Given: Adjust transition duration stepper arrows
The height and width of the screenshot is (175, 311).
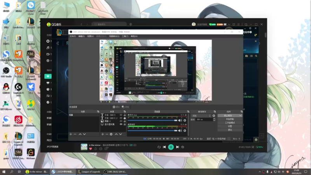Looking at the screenshot, I should (x=214, y=119).
